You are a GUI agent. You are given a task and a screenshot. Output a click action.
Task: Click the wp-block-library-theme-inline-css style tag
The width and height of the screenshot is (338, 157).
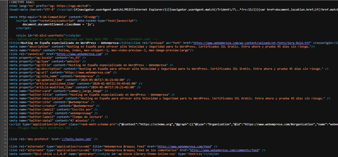159,154
